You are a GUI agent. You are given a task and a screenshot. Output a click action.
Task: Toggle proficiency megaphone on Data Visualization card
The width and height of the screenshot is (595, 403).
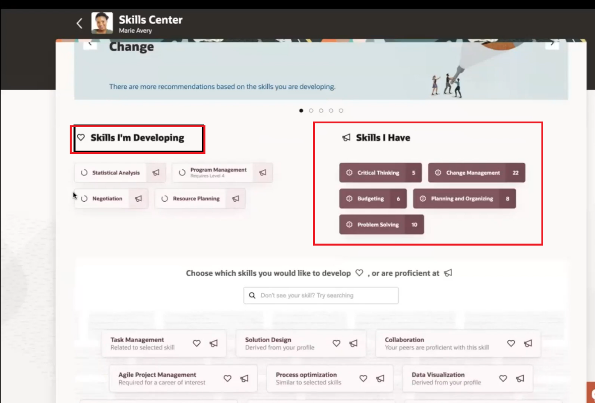[x=519, y=378]
